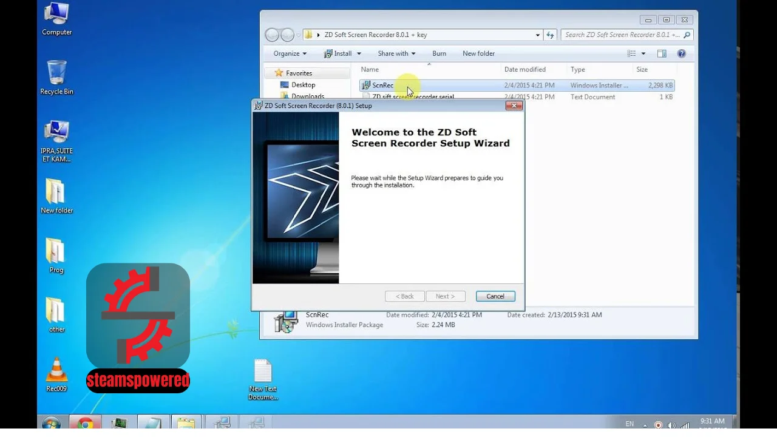Click the active installer taskbar button
The height and width of the screenshot is (437, 777).
pyautogui.click(x=222, y=423)
